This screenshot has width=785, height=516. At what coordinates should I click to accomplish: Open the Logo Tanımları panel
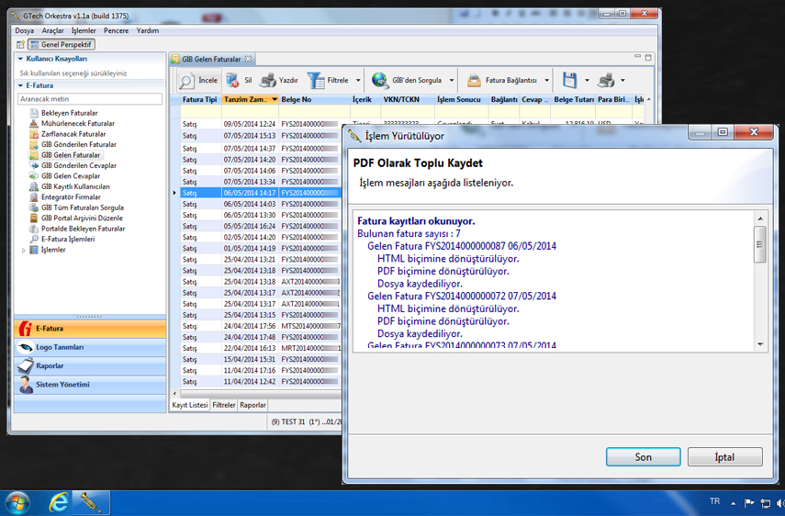click(90, 347)
